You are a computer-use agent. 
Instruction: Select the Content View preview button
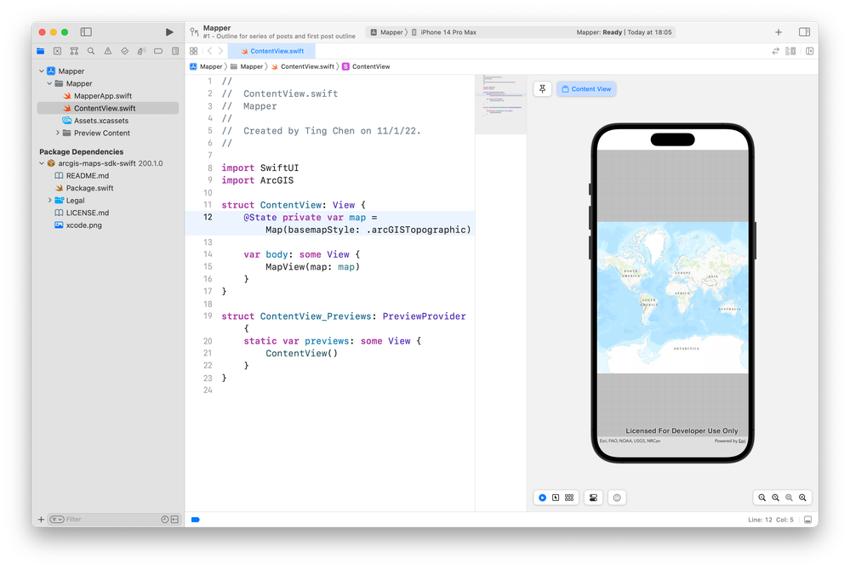[x=586, y=88]
